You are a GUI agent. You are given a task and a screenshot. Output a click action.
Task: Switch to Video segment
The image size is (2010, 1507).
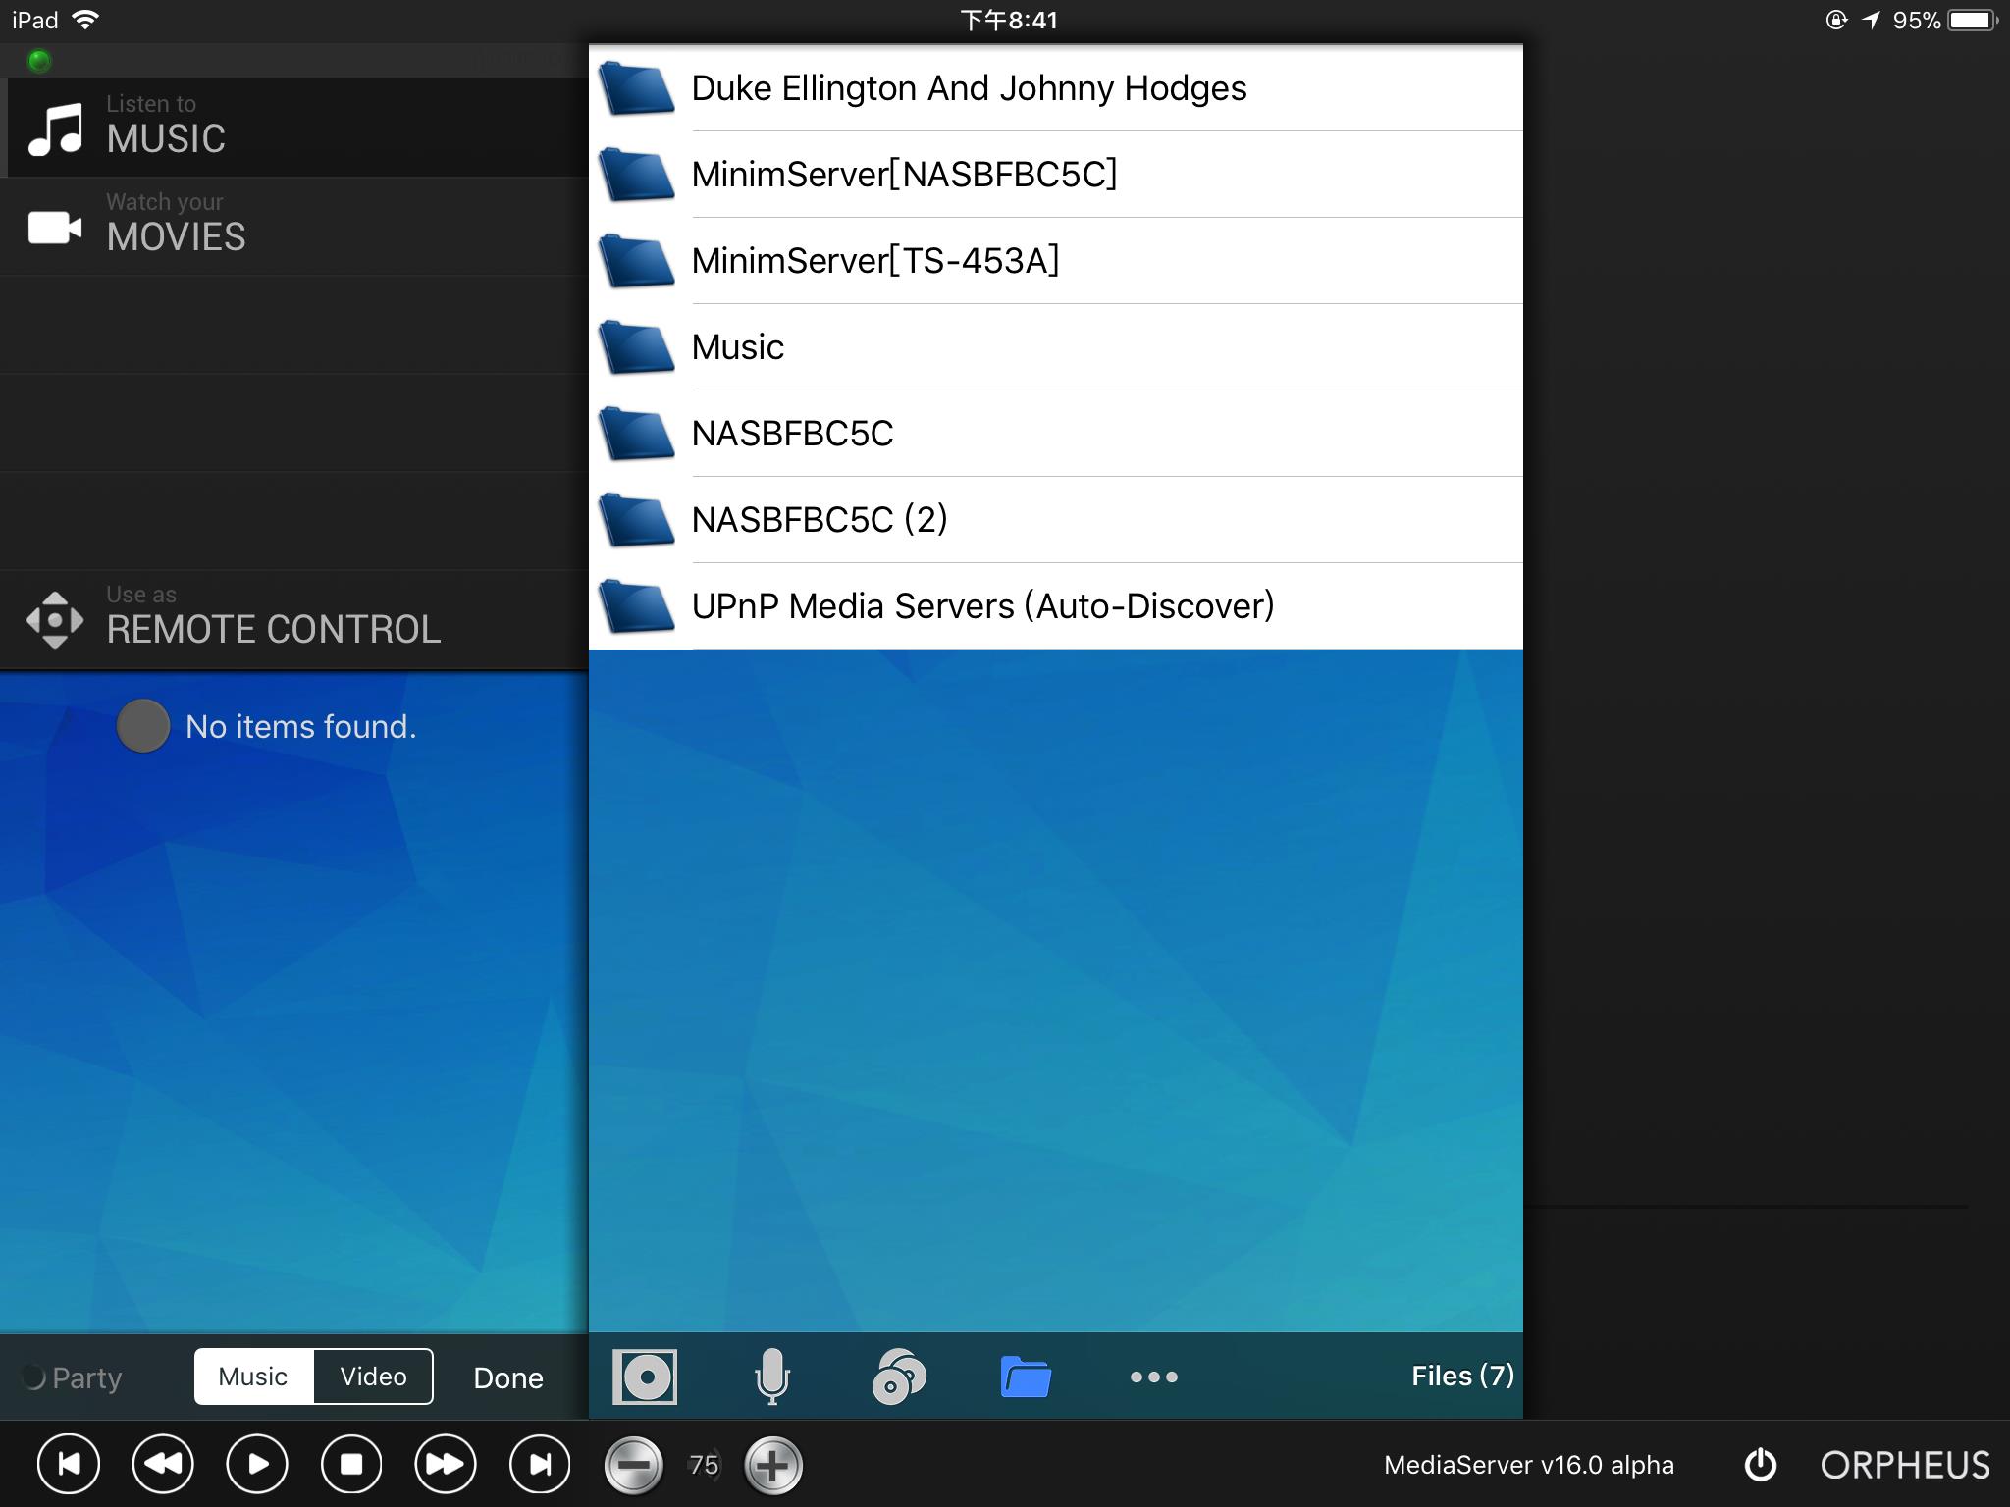(x=373, y=1377)
